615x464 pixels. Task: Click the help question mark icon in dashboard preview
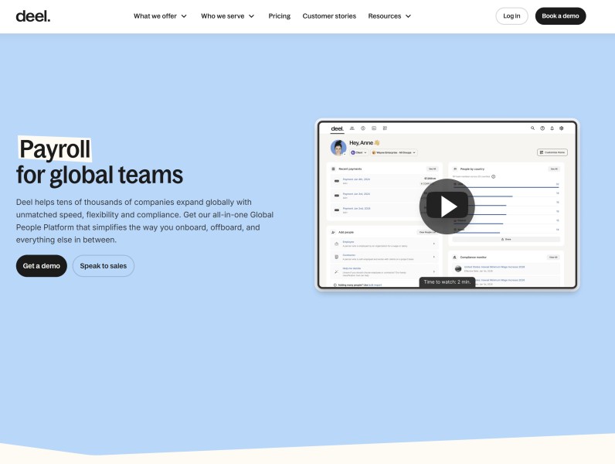542,128
